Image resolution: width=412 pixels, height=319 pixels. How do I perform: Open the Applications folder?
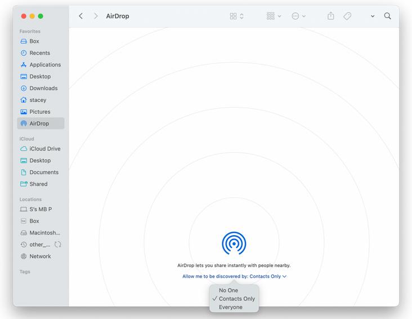point(41,65)
